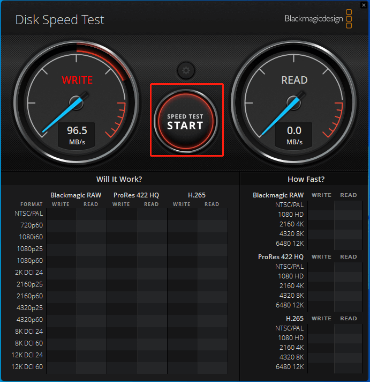Click the FORMAT column label
The height and width of the screenshot is (382, 370).
[x=32, y=204]
